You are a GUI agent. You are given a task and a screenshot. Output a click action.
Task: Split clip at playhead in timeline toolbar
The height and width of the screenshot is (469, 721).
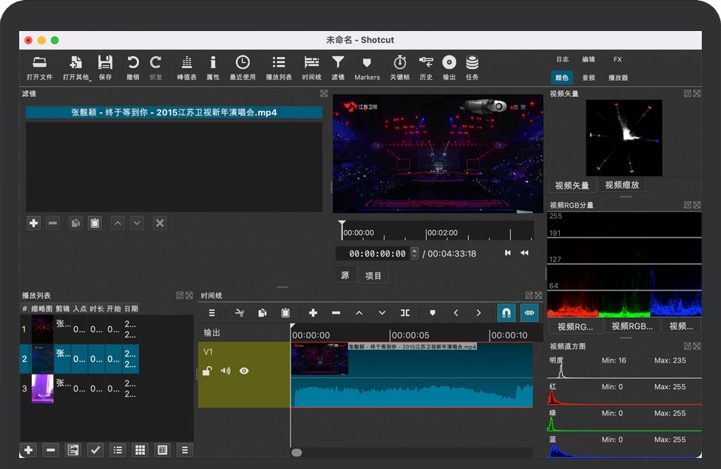tap(404, 313)
